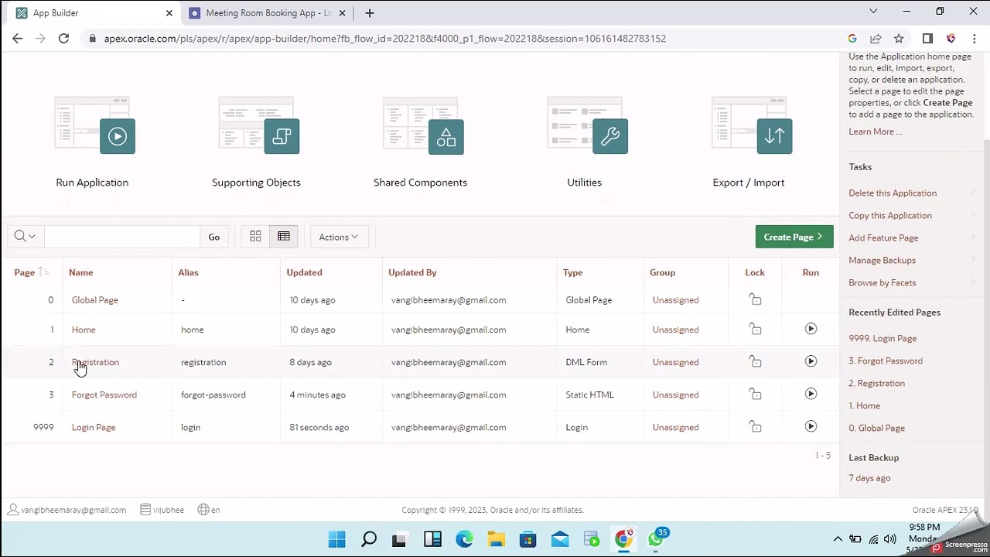
Task: Open the Forgot Password link in table
Action: coord(104,395)
